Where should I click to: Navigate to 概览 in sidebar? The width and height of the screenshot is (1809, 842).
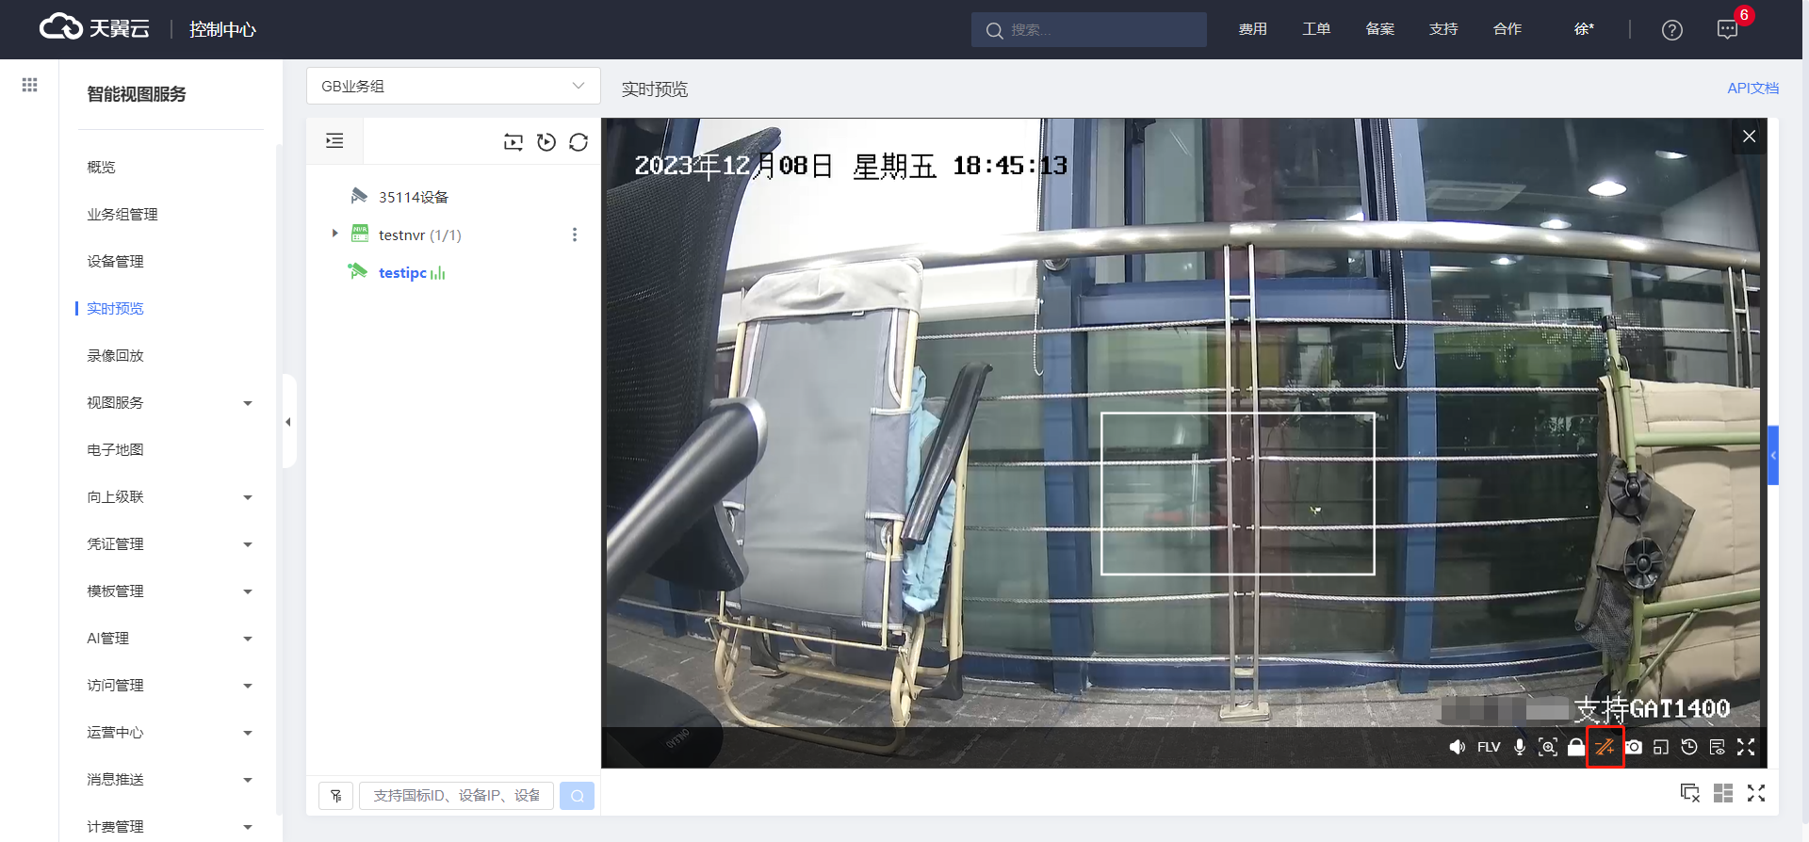101,167
